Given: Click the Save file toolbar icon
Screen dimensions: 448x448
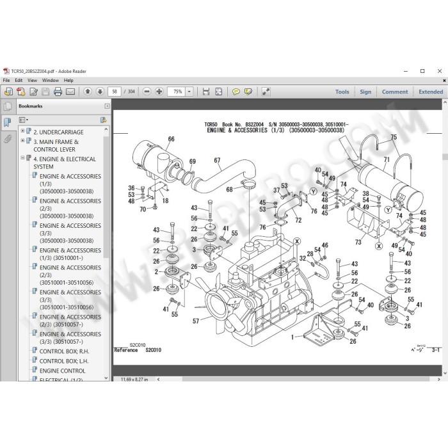Looking at the screenshot, I should [45, 92].
